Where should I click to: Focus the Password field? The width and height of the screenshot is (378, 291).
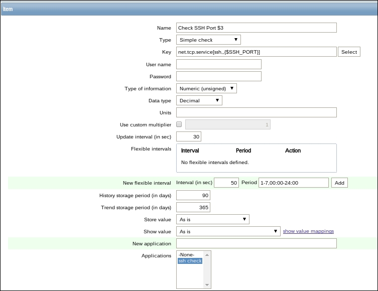(219, 76)
